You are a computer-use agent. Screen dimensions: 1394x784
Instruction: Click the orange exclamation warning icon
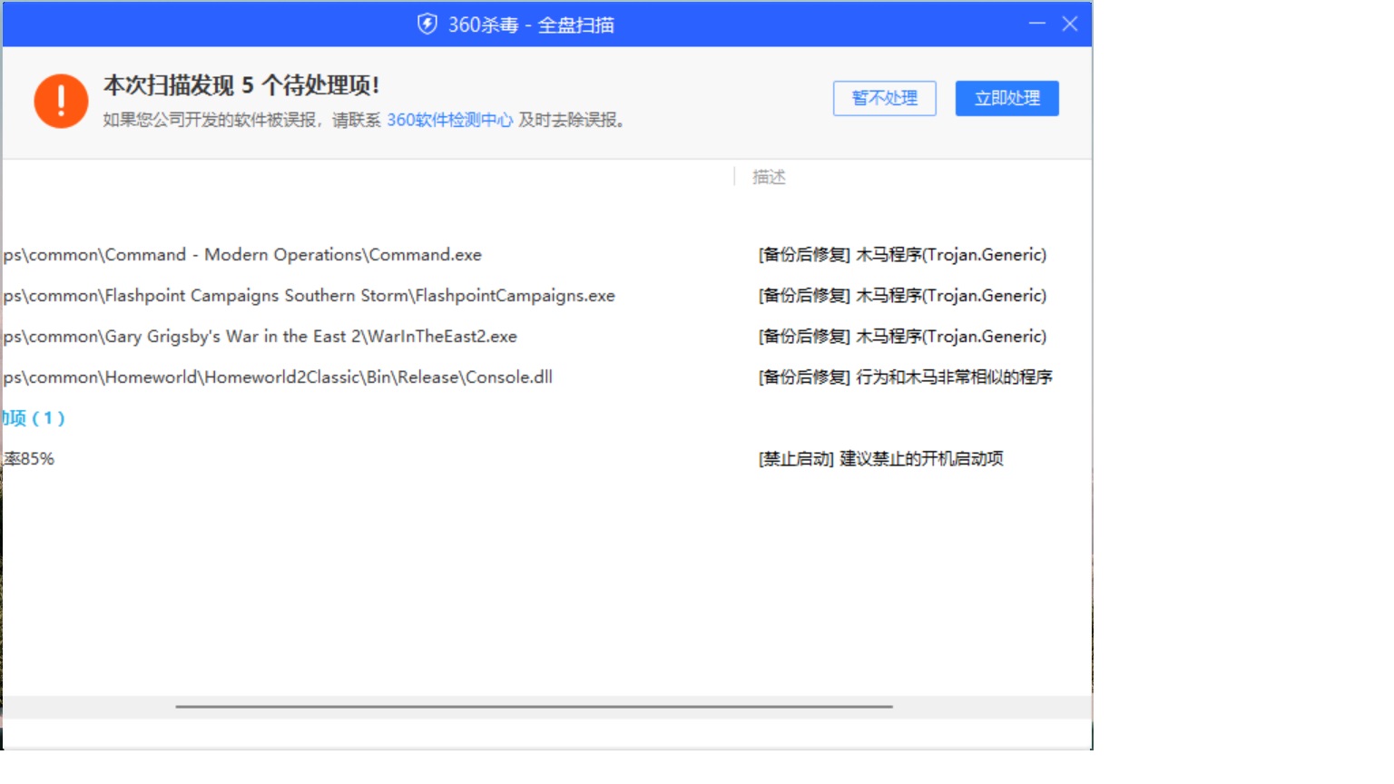click(x=61, y=101)
